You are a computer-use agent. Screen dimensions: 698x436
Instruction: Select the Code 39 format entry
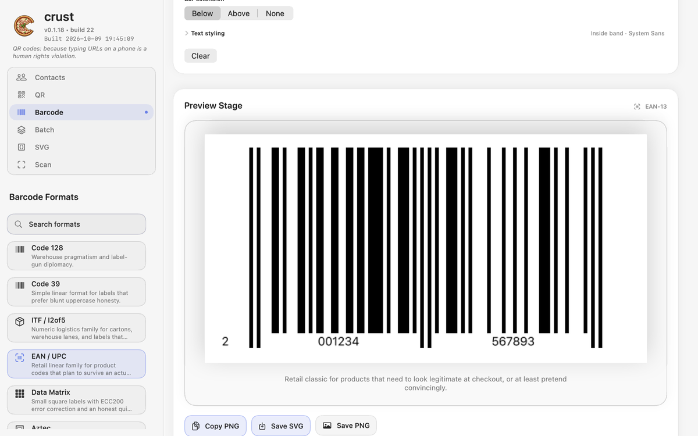click(x=76, y=292)
